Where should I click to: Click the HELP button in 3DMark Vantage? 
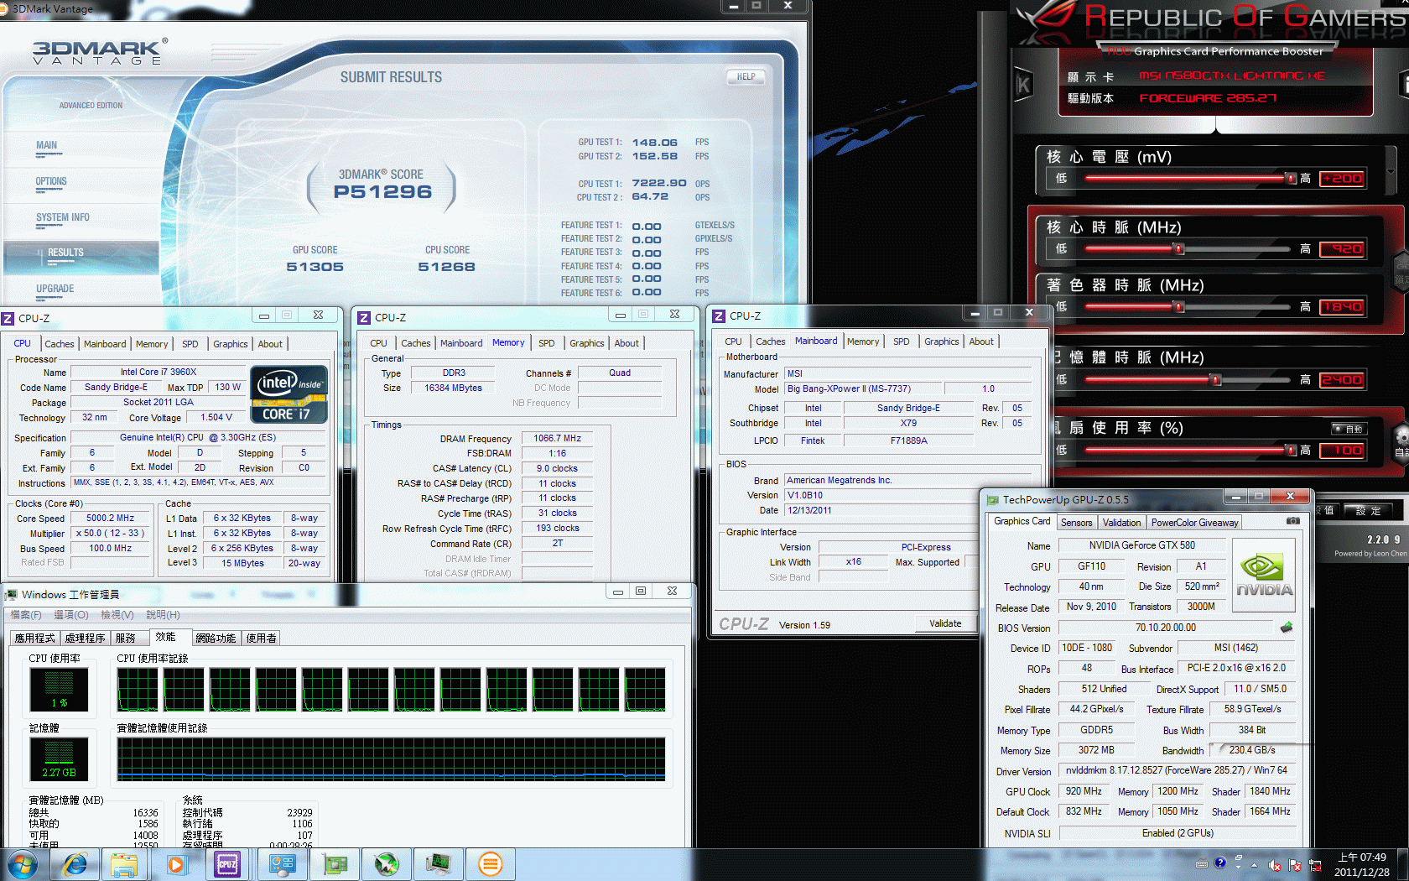coord(746,76)
